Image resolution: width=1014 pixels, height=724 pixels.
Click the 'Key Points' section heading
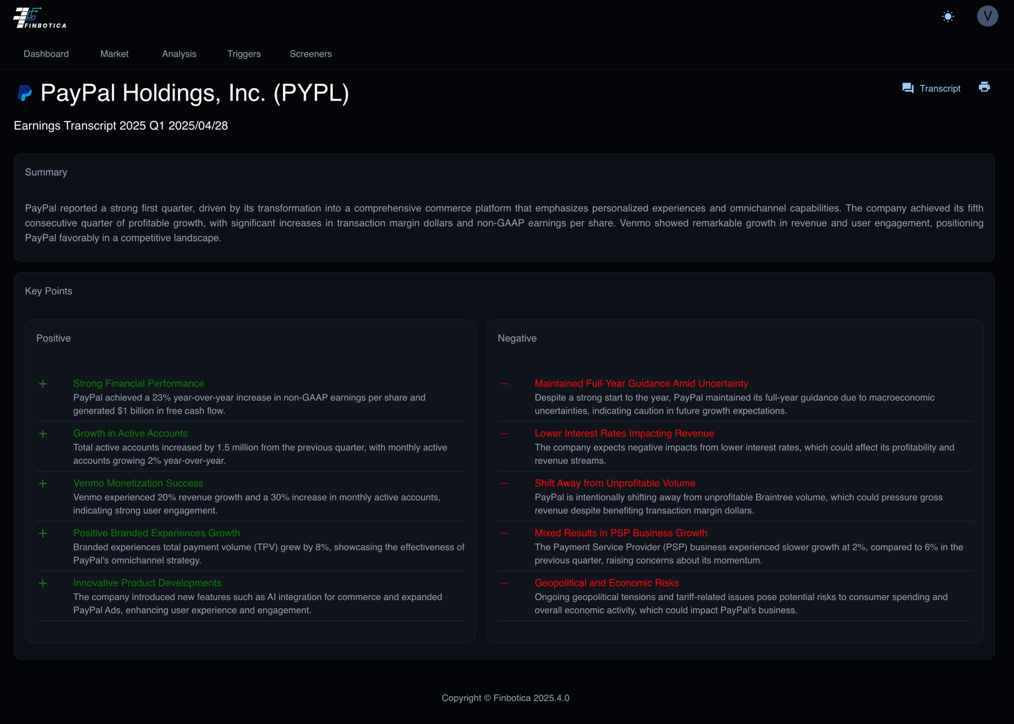[49, 291]
